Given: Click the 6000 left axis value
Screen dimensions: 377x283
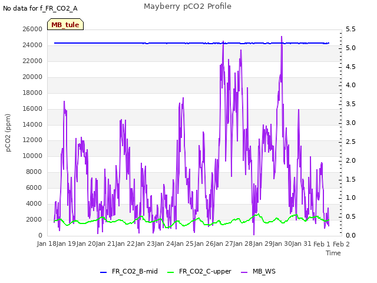Looking at the screenshot, I should coord(34,187).
